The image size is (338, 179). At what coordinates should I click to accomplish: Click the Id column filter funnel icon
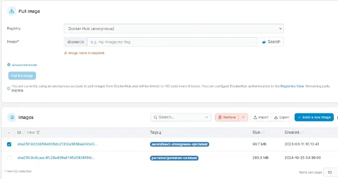click(x=38, y=132)
